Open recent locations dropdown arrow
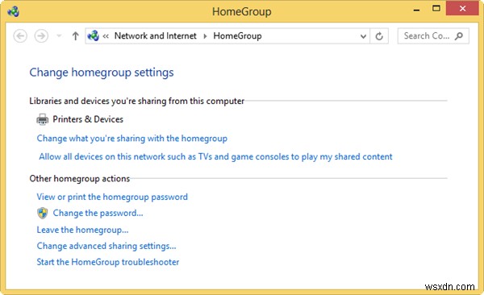The image size is (484, 295). (59, 36)
